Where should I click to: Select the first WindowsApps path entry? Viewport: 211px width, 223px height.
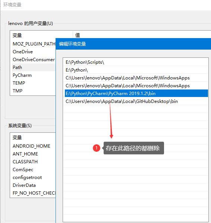[x=136, y=78]
